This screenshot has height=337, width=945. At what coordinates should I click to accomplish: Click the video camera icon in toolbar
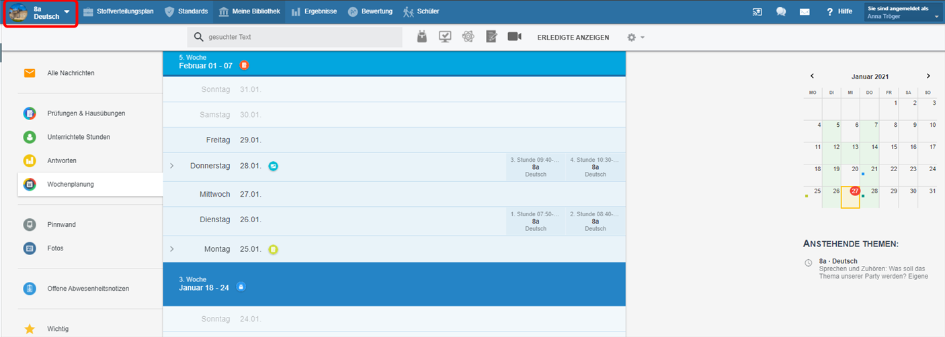tap(515, 37)
